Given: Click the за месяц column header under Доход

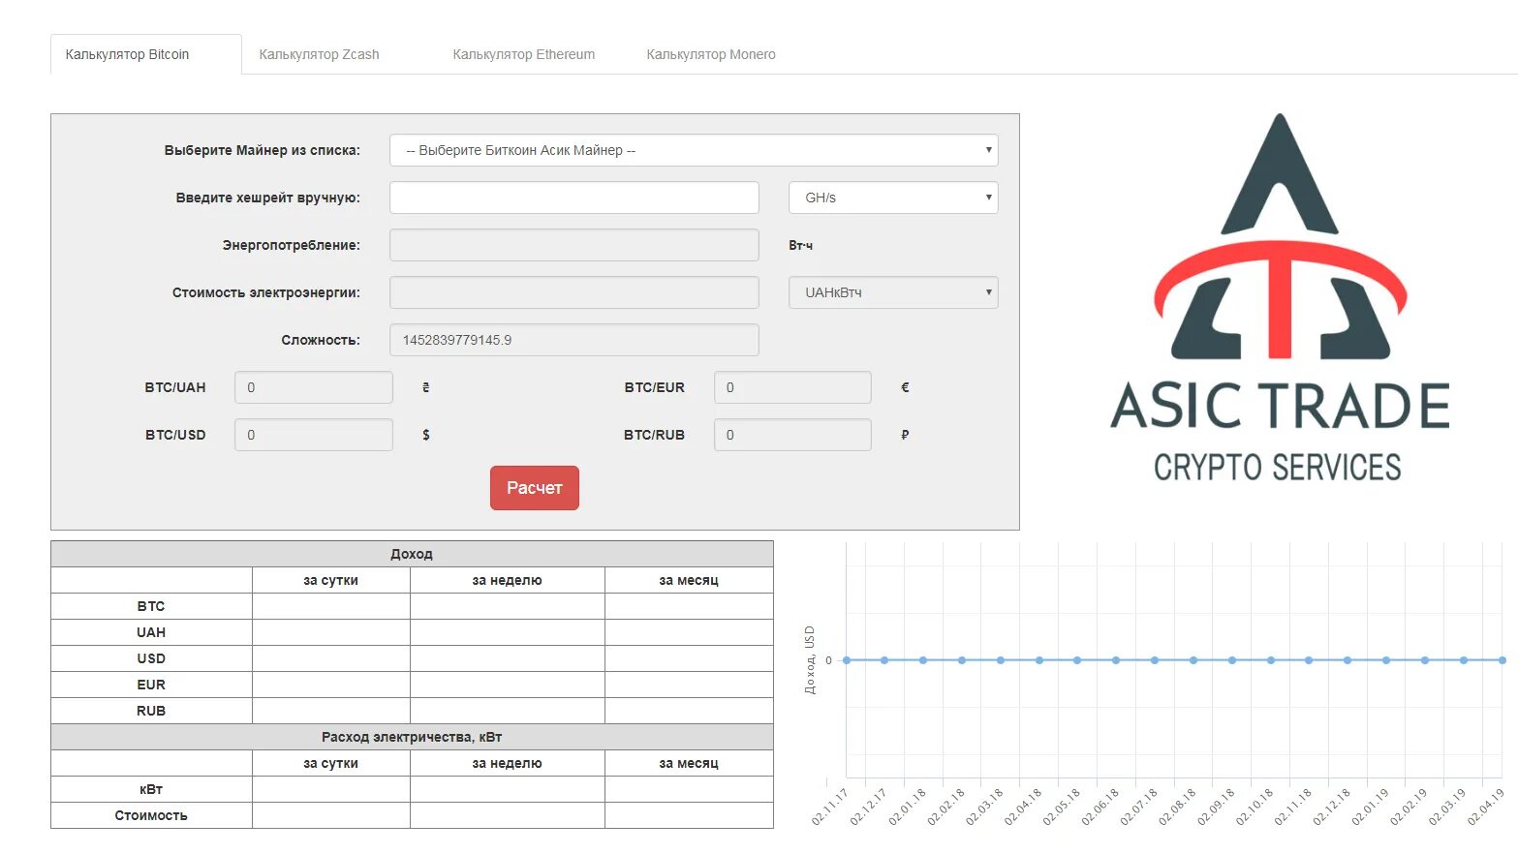Looking at the screenshot, I should click(689, 580).
